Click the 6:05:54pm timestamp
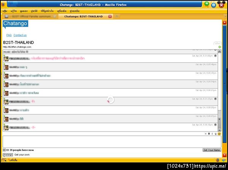This screenshot has width=228, height=170. 206,82
